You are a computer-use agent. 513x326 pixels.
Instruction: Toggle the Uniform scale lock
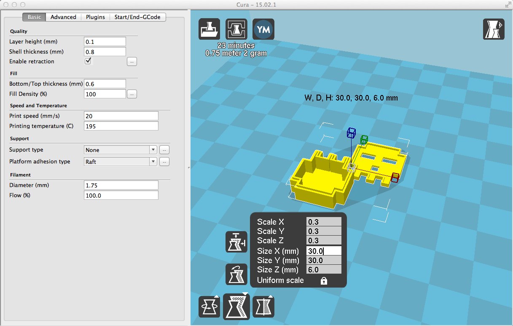(x=324, y=281)
